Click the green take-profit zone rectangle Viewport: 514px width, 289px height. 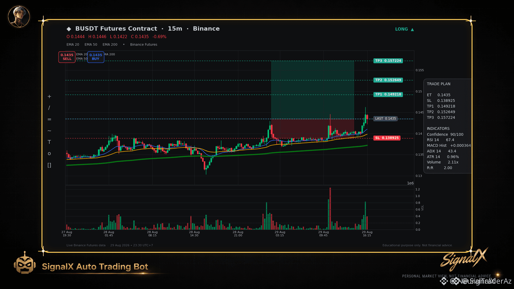pos(313,90)
